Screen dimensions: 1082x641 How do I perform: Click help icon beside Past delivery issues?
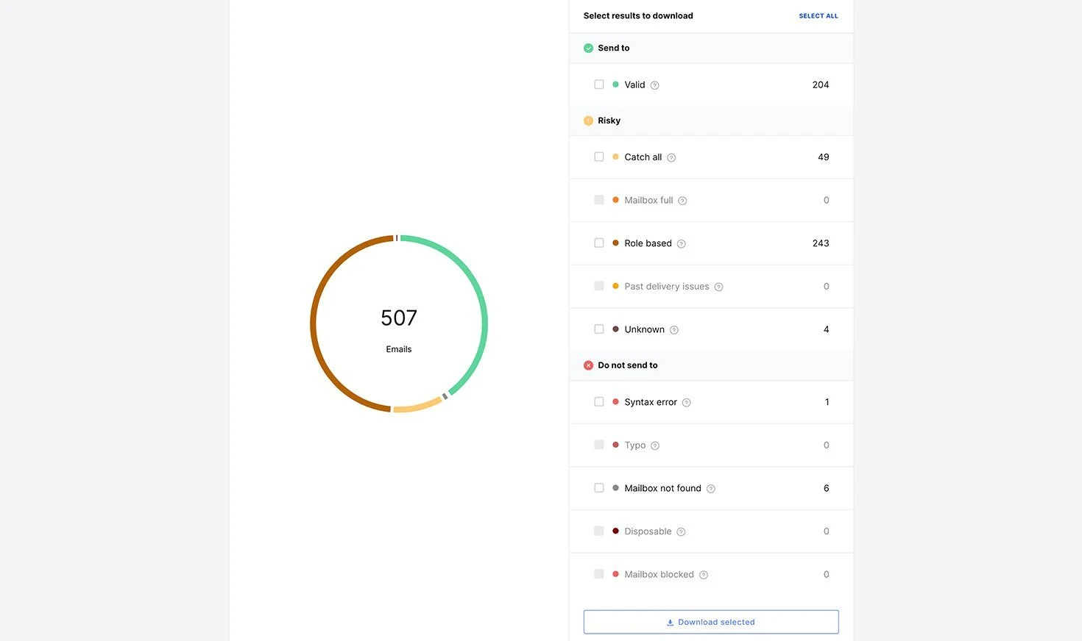(718, 287)
